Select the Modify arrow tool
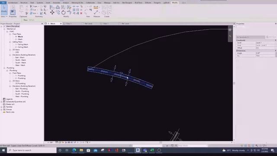 click(x=4, y=10)
